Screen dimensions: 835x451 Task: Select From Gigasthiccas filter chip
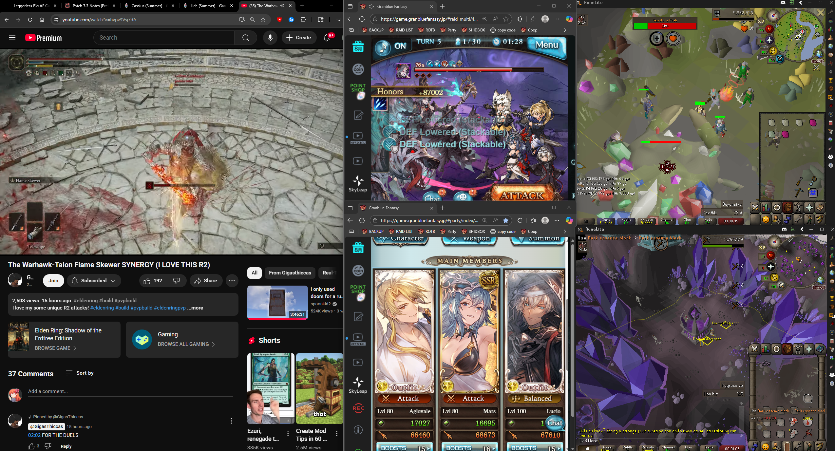(290, 273)
